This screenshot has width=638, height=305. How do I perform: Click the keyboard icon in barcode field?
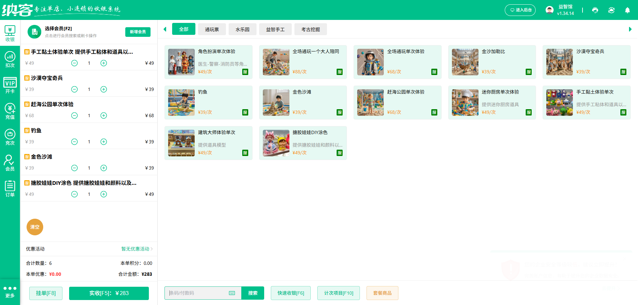(232, 293)
